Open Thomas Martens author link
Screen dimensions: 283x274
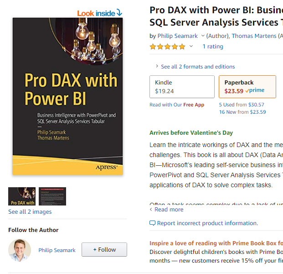(x=254, y=36)
